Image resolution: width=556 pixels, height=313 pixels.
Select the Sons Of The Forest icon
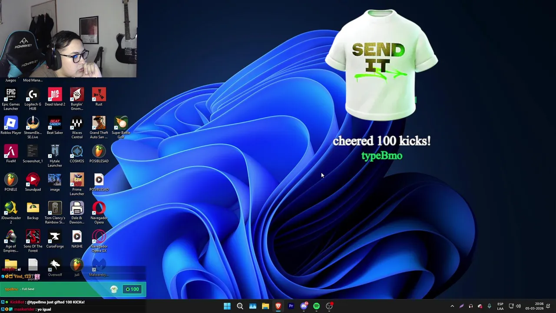[33, 241]
